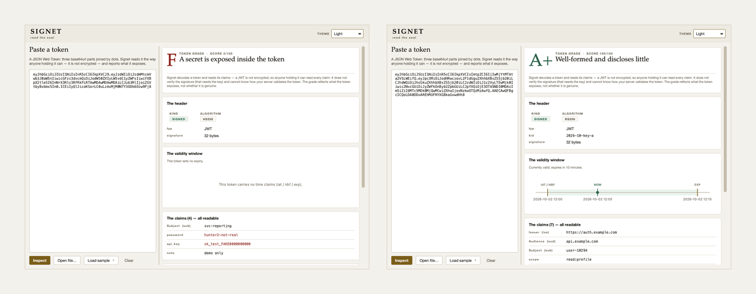Click issuer value https://auth.example.com
The height and width of the screenshot is (294, 756).
(x=592, y=232)
